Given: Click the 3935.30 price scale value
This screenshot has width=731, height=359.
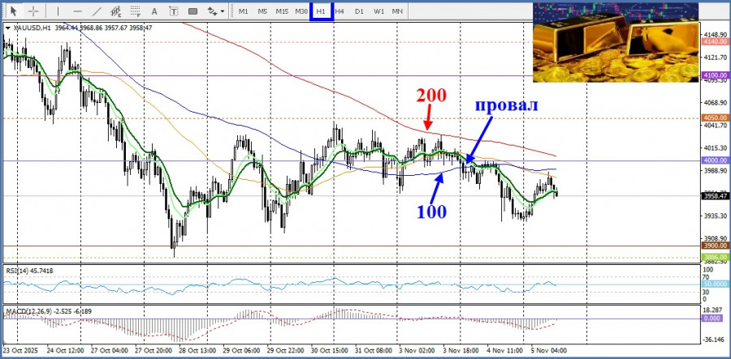Looking at the screenshot, I should [x=714, y=216].
